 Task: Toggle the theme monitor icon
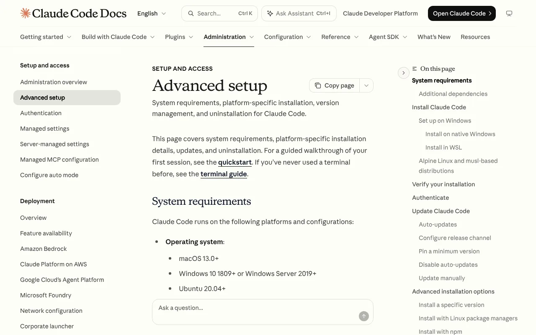tap(509, 13)
